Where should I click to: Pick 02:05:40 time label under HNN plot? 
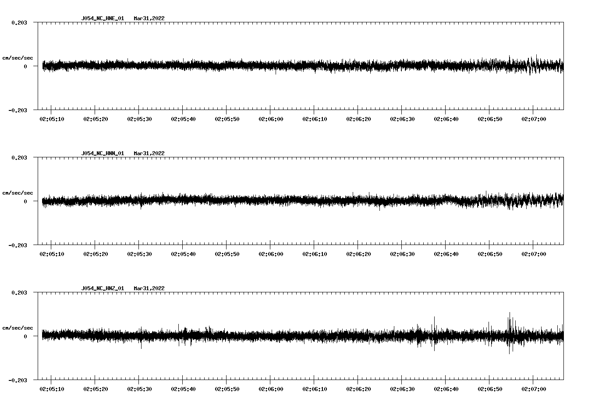coord(183,254)
